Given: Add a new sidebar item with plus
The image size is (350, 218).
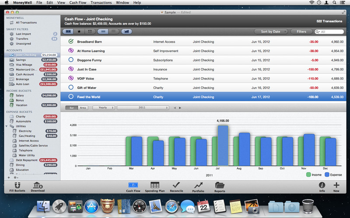Looking at the screenshot, I should click(x=9, y=177).
